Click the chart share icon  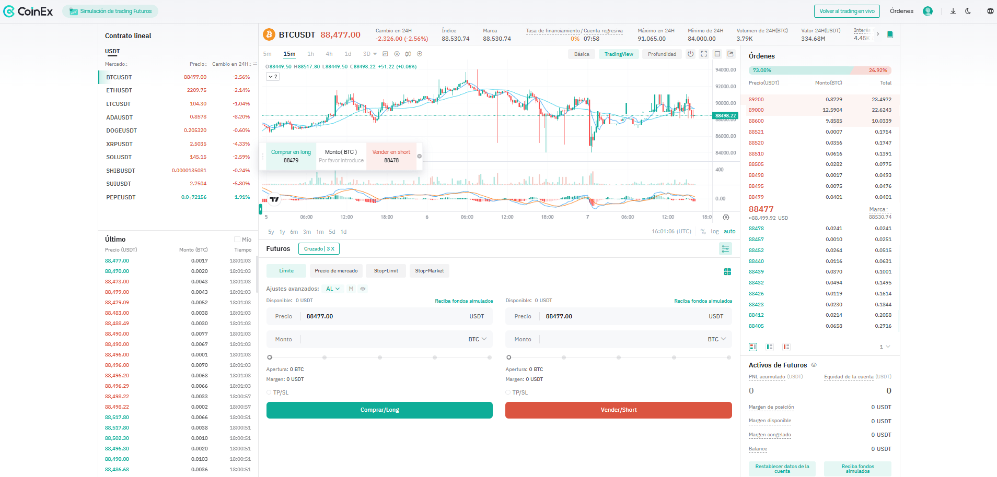(731, 54)
